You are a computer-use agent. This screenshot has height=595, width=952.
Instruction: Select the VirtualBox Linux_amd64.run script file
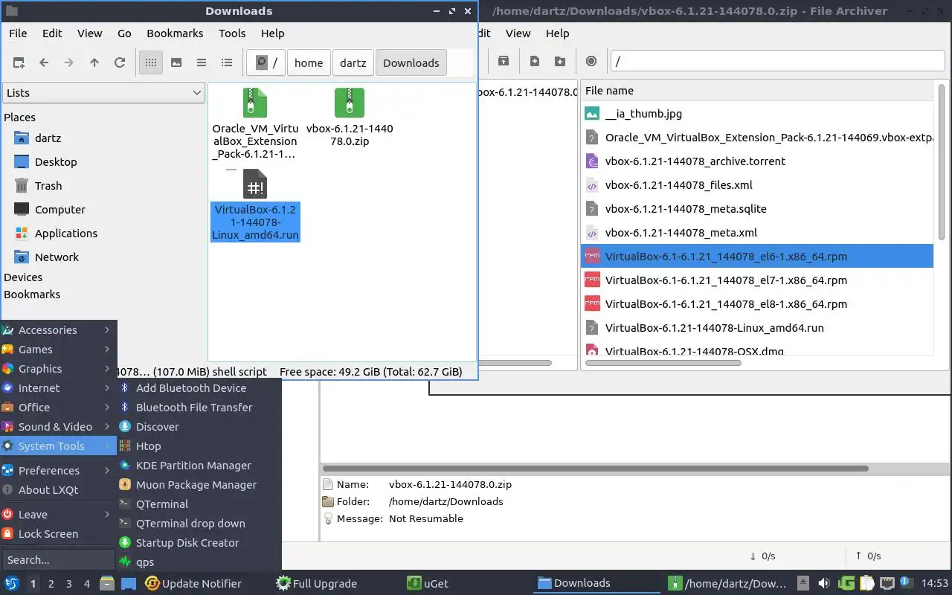255,205
